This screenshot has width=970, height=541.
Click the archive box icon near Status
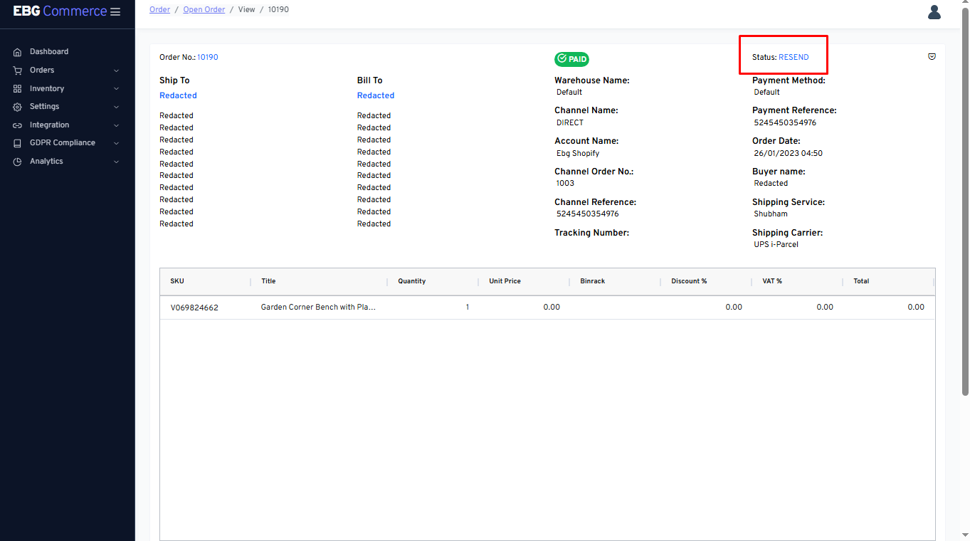(x=932, y=56)
